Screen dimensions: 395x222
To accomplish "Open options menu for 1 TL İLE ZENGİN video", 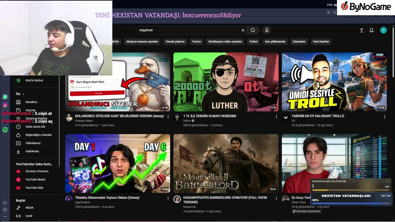I will pyautogui.click(x=276, y=117).
